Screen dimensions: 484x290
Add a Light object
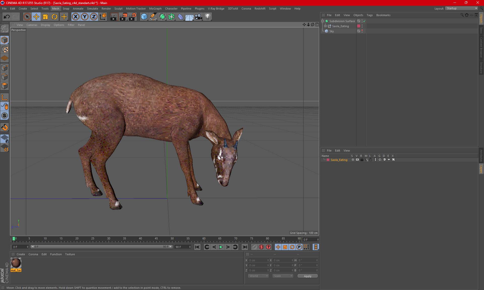tap(208, 17)
